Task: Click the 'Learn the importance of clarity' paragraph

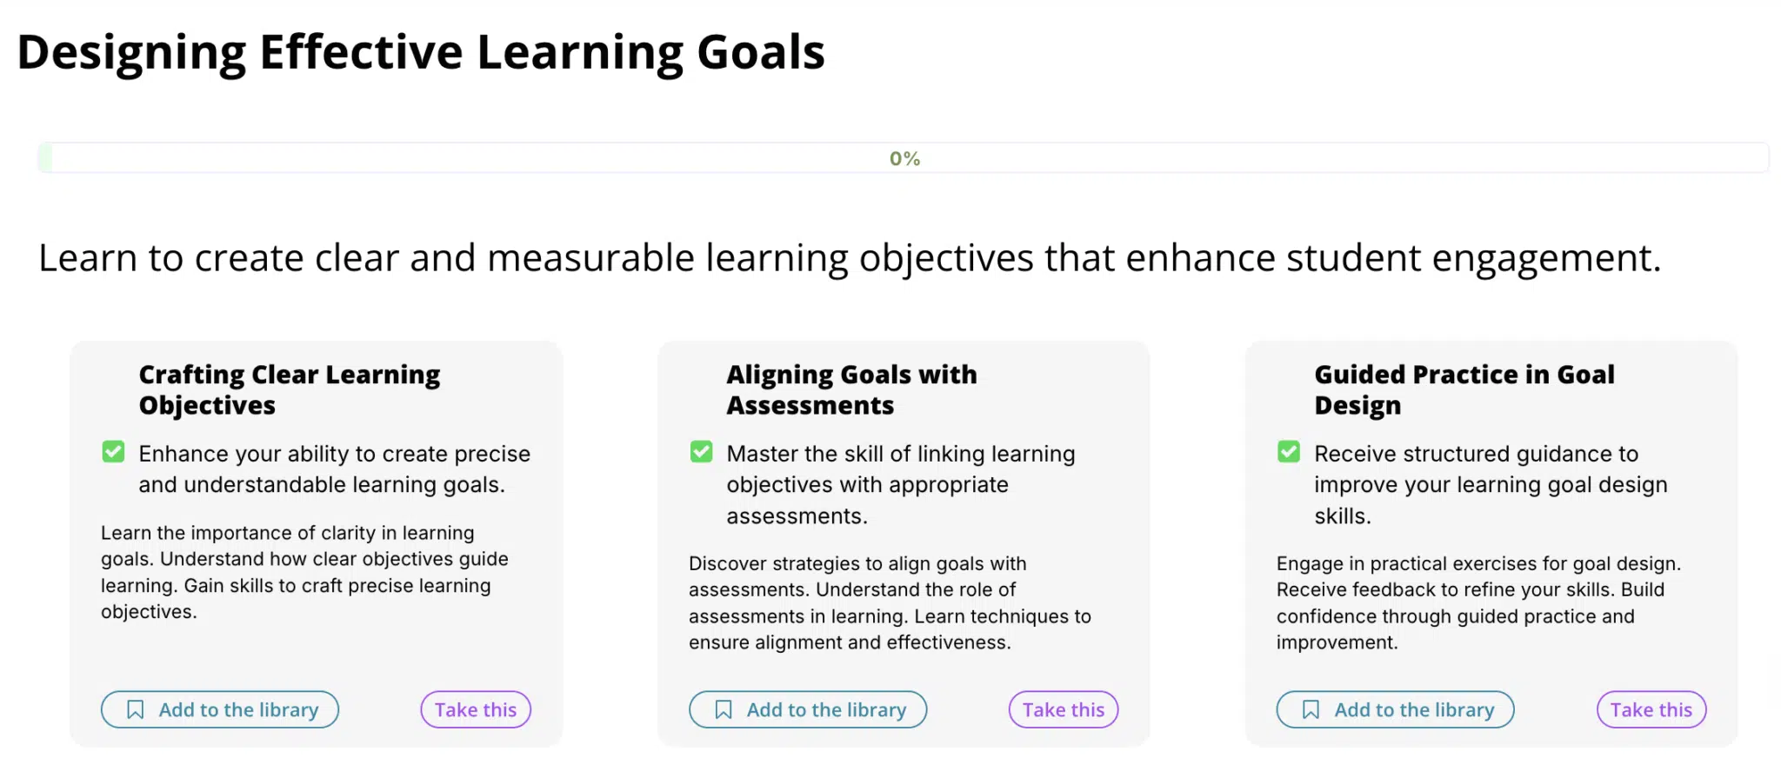Action: pyautogui.click(x=304, y=572)
